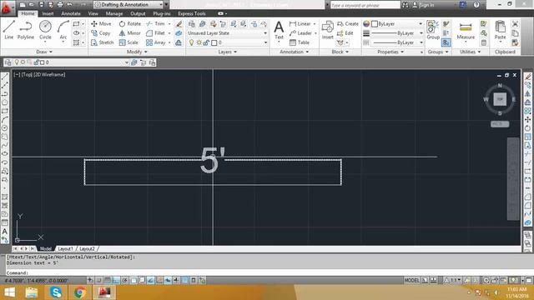Click the Move command
Screen dimensions: 534x300
pos(101,24)
